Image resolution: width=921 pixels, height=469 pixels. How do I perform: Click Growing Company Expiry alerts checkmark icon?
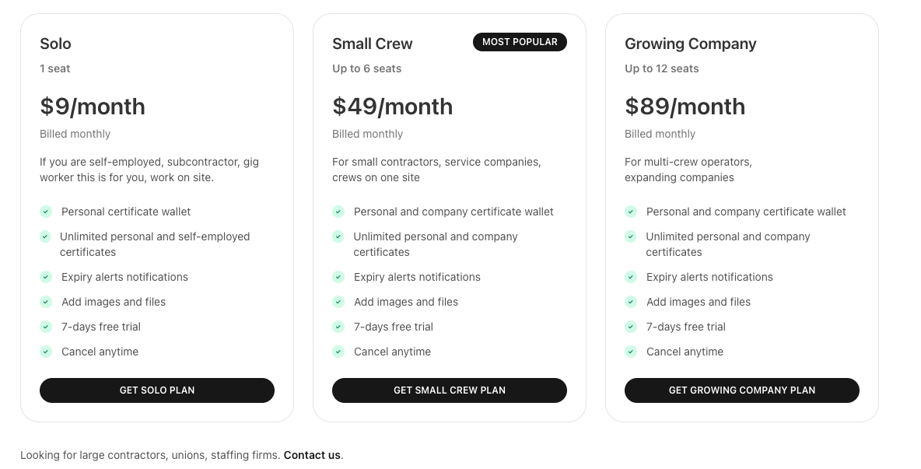tap(631, 277)
